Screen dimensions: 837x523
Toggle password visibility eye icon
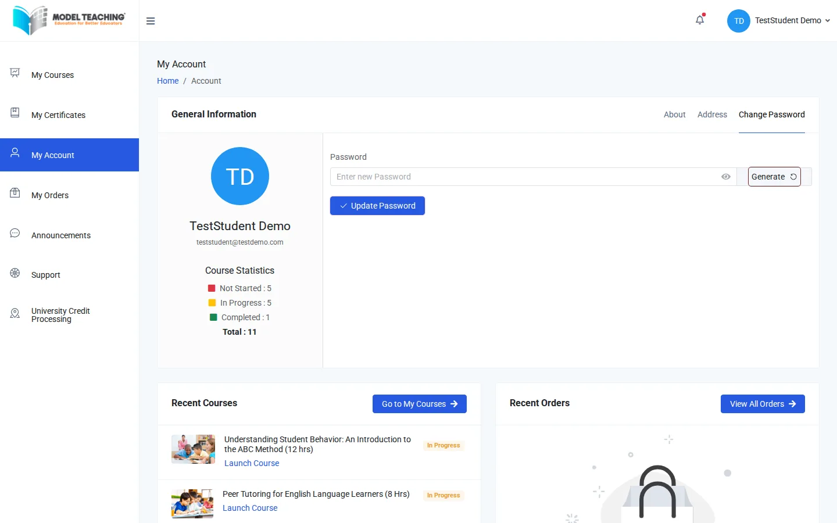coord(726,177)
